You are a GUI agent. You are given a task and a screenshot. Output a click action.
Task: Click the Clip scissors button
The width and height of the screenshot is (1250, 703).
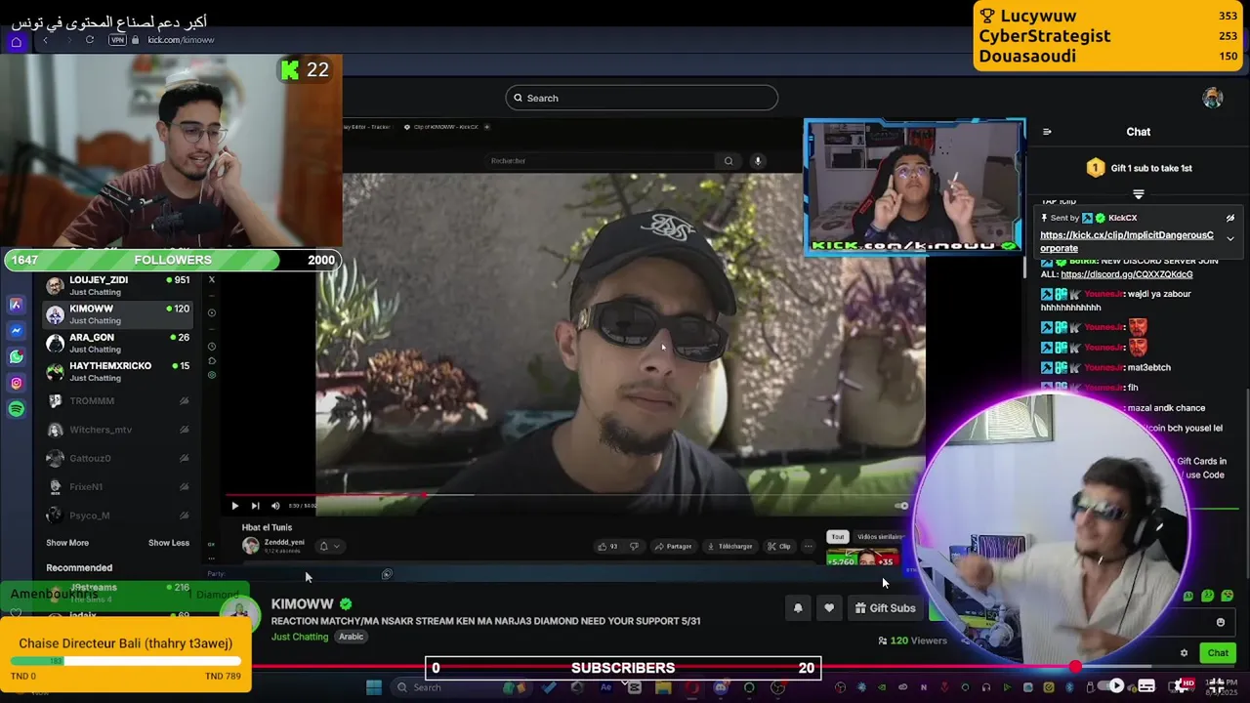(779, 546)
